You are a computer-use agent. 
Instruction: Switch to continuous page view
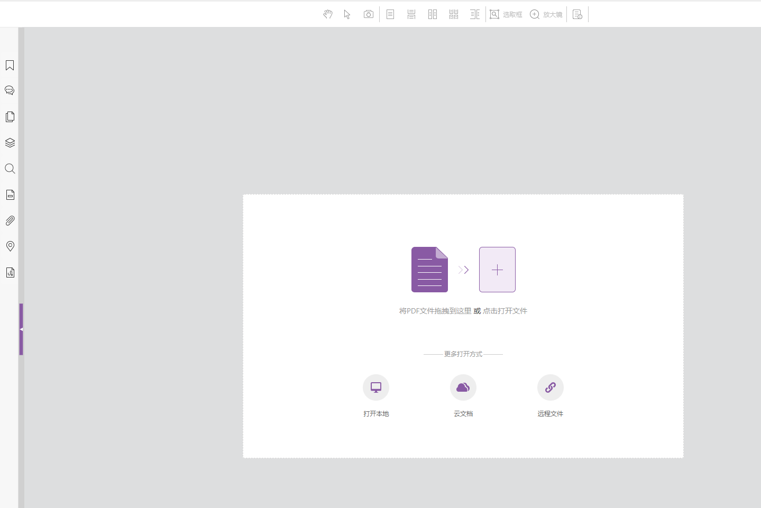coord(411,14)
